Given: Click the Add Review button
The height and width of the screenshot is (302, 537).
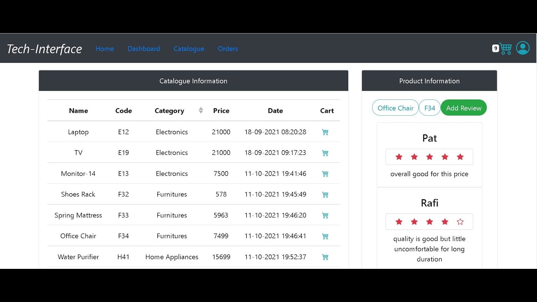Looking at the screenshot, I should pyautogui.click(x=464, y=108).
